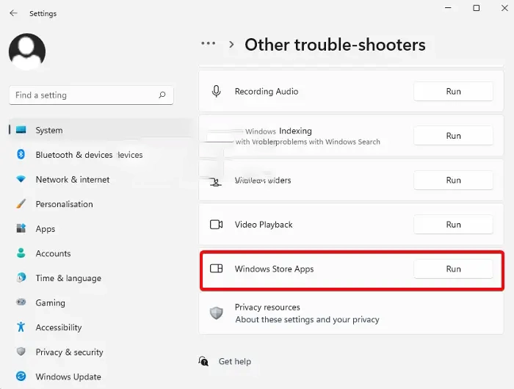Click the Windows Store Apps icon
The height and width of the screenshot is (389, 514).
point(217,269)
